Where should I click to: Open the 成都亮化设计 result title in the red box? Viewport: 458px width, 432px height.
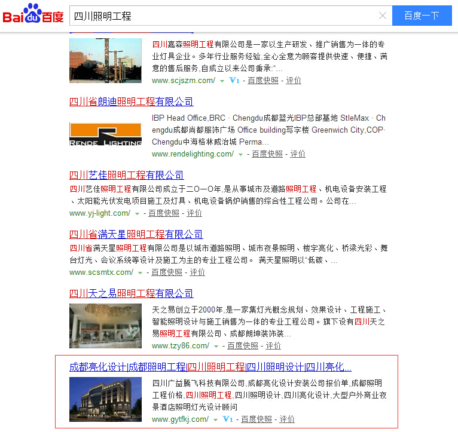click(x=210, y=367)
